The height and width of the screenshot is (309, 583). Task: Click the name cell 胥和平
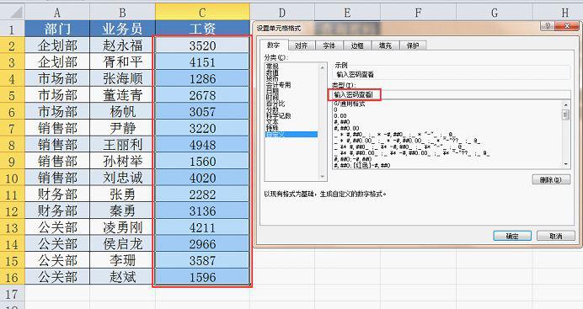(x=122, y=61)
